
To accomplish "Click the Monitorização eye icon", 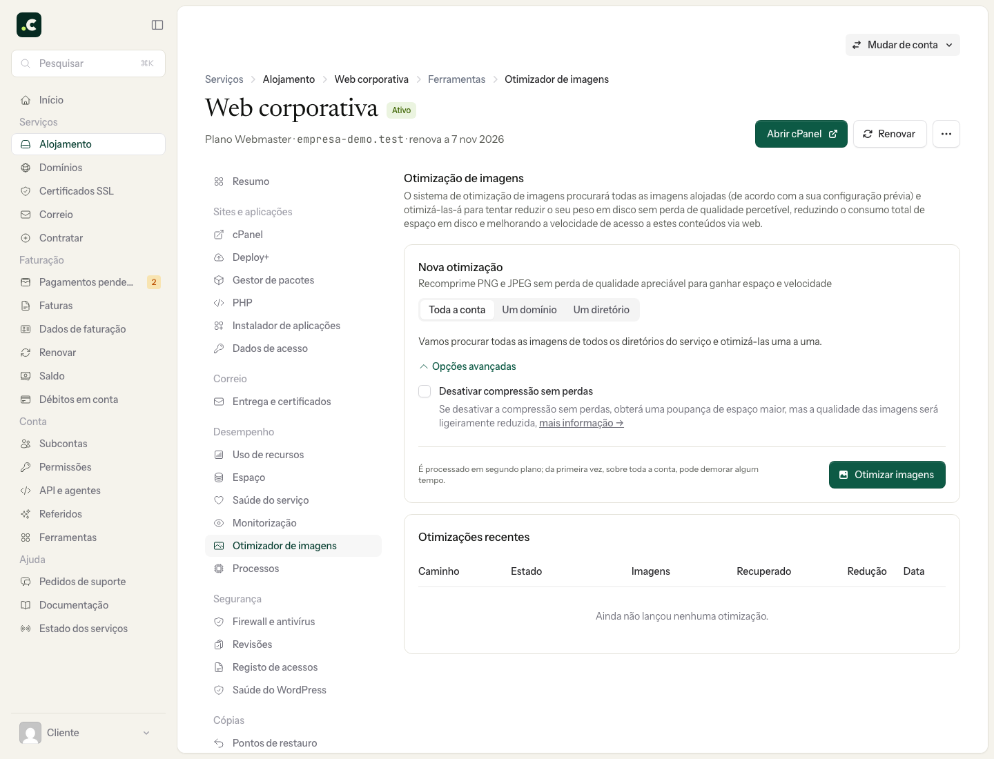I will point(219,523).
